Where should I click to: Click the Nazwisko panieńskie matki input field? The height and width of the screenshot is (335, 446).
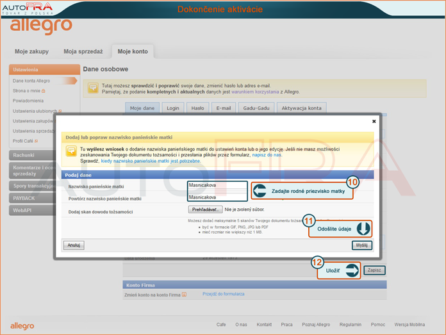pyautogui.click(x=217, y=185)
